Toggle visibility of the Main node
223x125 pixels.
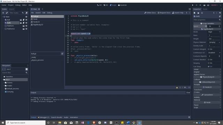click(26, 17)
